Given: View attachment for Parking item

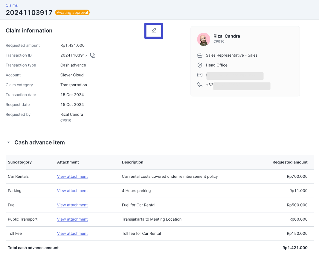Looking at the screenshot, I should coord(72,191).
